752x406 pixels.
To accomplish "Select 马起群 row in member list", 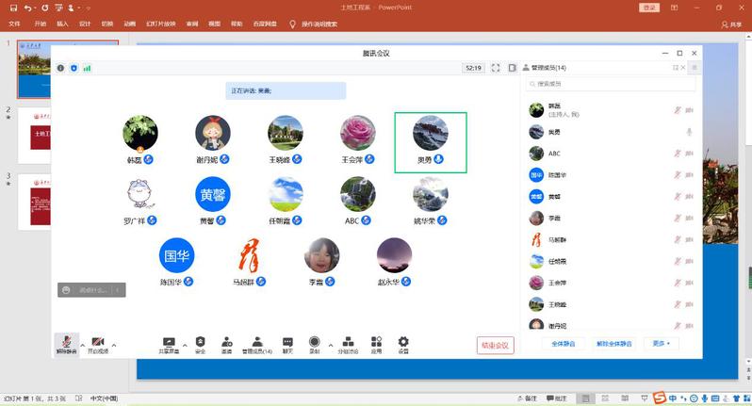I will [x=611, y=239].
